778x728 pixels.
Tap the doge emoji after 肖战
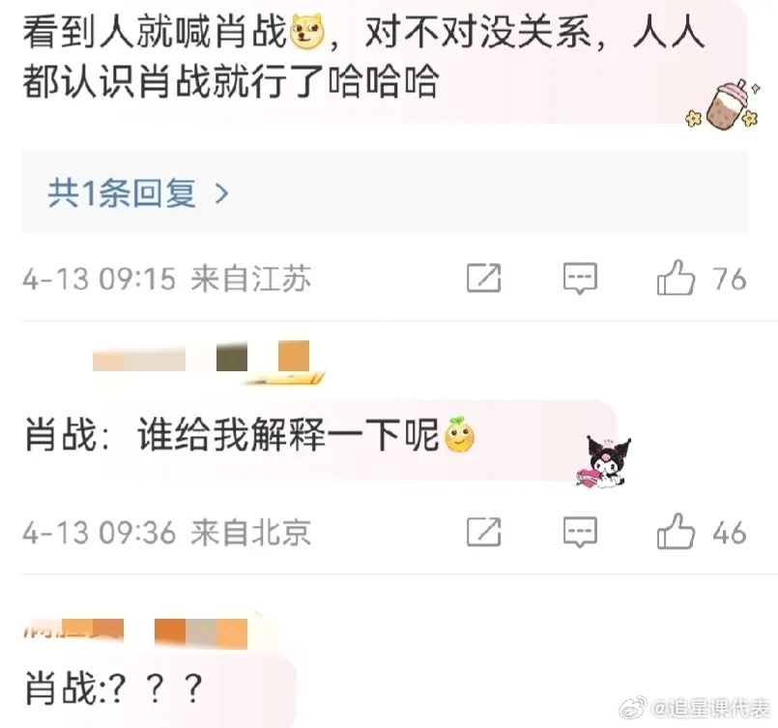[307, 33]
